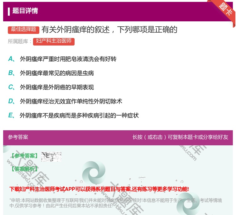The width and height of the screenshot is (236, 215).
Task: Click the 长按（或右击）可复制本题卡 hint
Action: pyautogui.click(x=180, y=137)
